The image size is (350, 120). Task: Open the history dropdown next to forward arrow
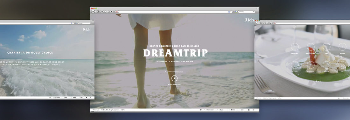98,11
